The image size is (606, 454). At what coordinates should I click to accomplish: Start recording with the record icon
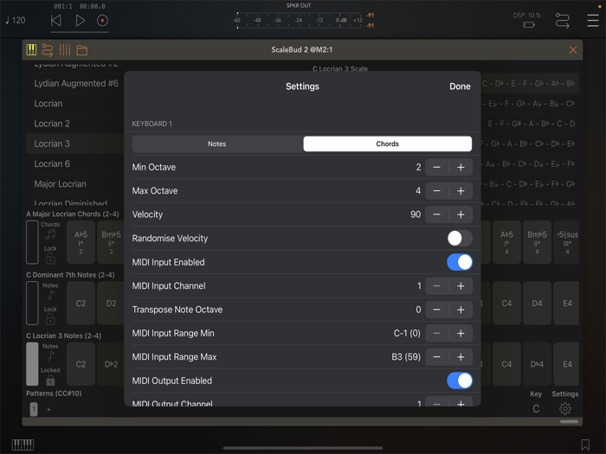click(102, 21)
